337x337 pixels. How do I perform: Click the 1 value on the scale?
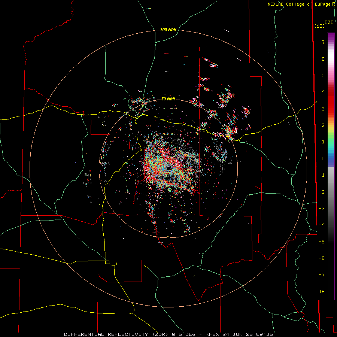click(323, 142)
